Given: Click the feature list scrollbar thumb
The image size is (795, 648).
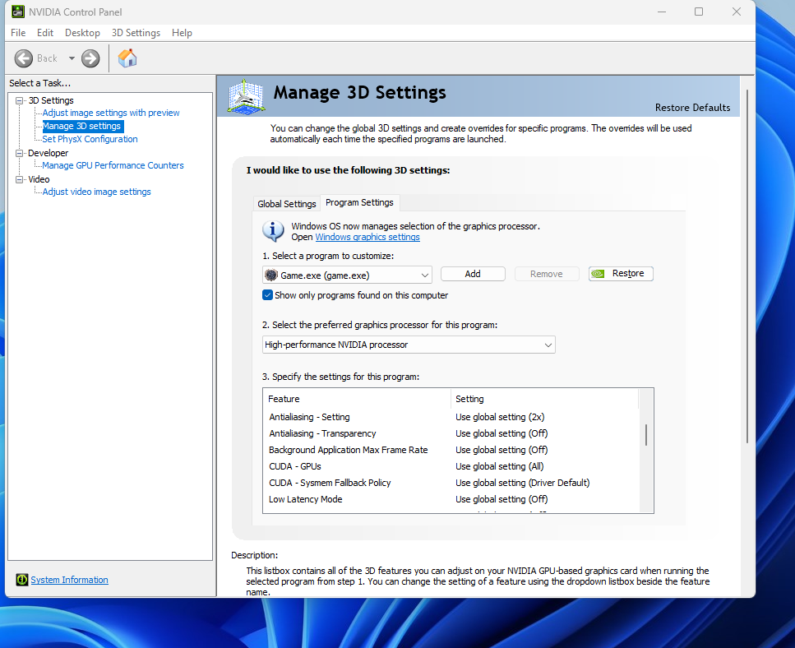Looking at the screenshot, I should pos(645,434).
